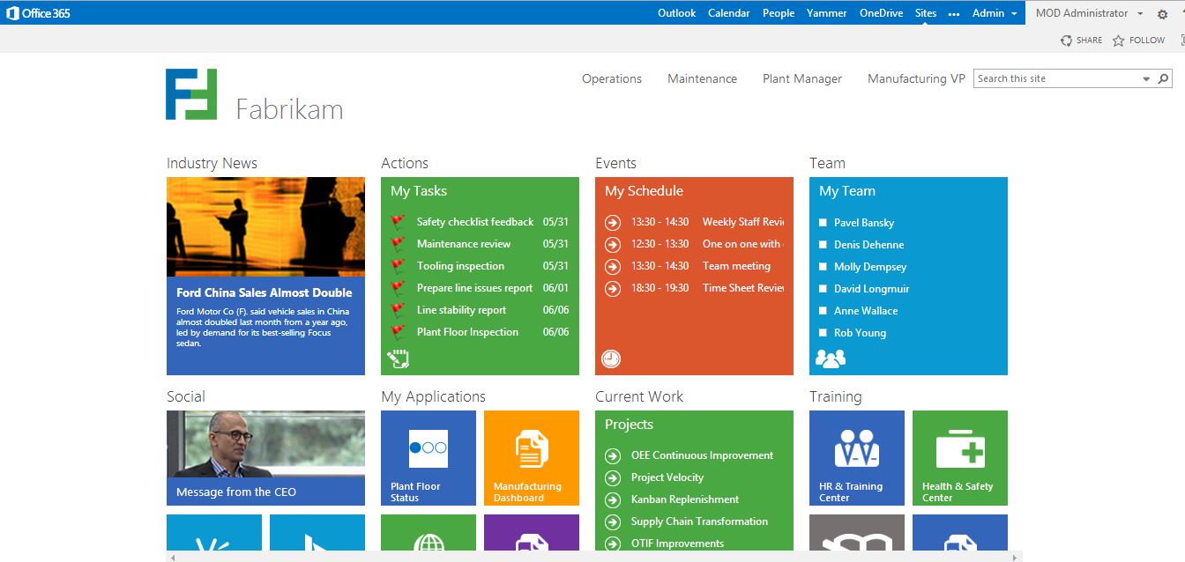
Task: Click in the Search this site box
Action: [1056, 78]
